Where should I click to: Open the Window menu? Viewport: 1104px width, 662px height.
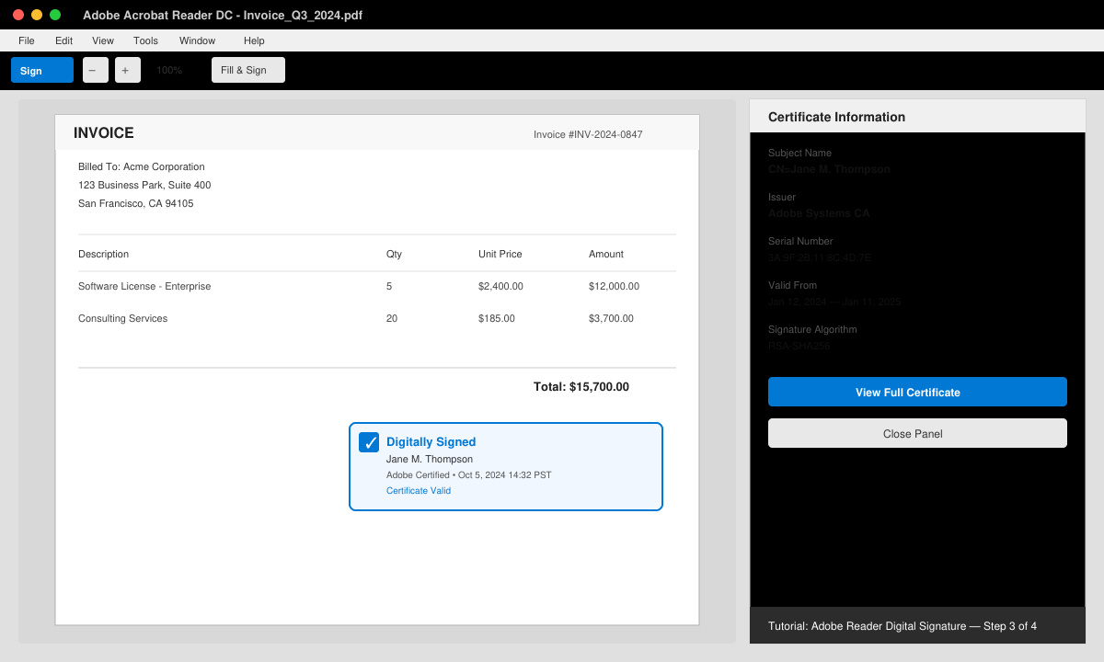tap(197, 40)
